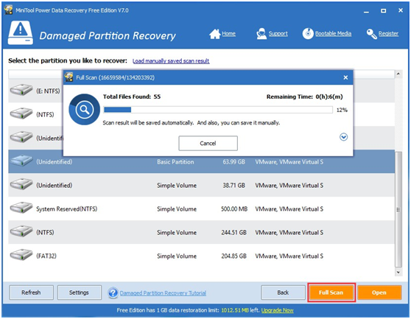
Task: Click Total Files Found: 55 text
Action: coord(132,97)
